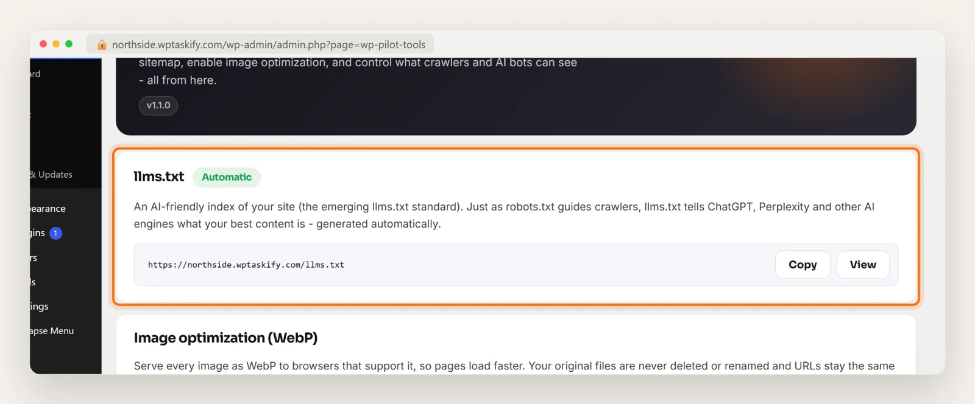
Task: Open the Settings sidebar menu item
Action: click(40, 307)
